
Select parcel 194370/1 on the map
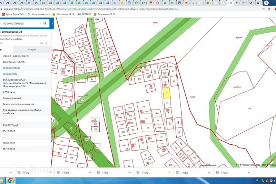pyautogui.click(x=237, y=87)
